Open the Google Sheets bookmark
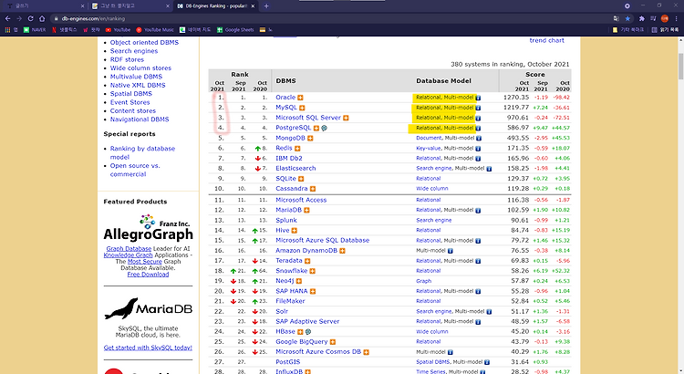The width and height of the screenshot is (684, 374). (x=235, y=30)
